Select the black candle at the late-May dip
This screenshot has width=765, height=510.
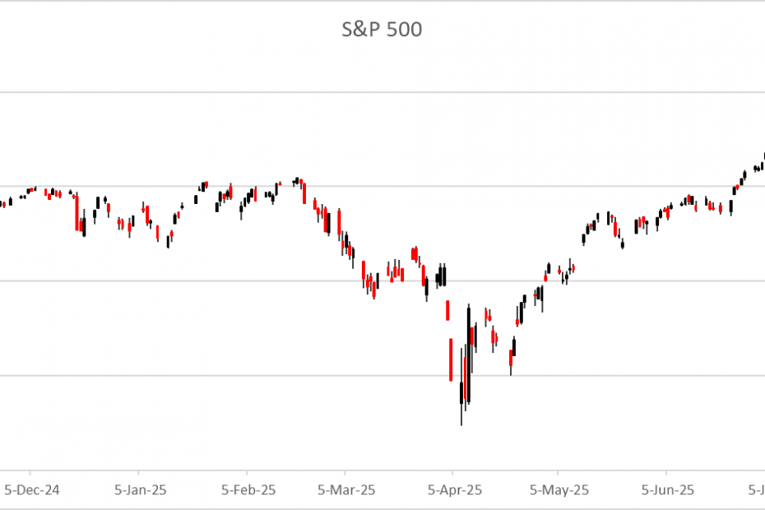(x=623, y=243)
